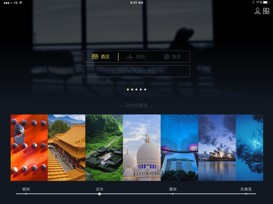Viewport: 273px width, 204px height.
Task: Switch to the 搜索 search tab
Action: pyautogui.click(x=172, y=57)
